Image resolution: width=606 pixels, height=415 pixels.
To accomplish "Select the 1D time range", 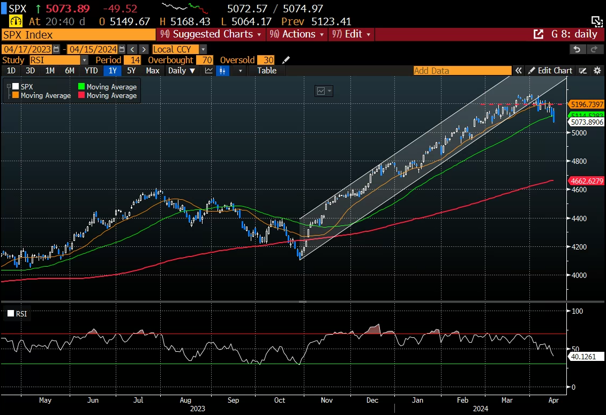I will [11, 70].
